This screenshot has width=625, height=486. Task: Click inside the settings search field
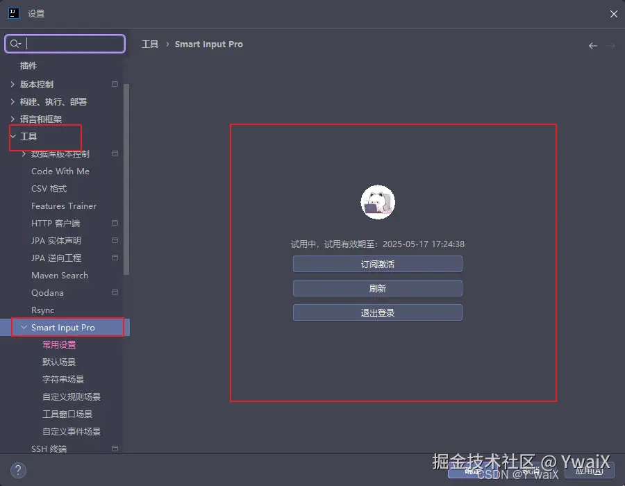[x=69, y=44]
